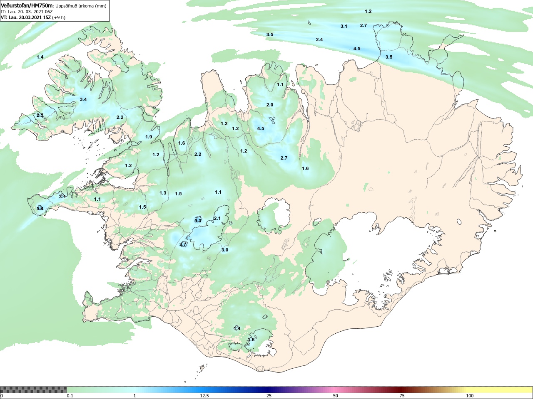The height and width of the screenshot is (399, 533).
Task: Select the 'Uppsöfnuð úrkoma (mm)' label
Action: pyautogui.click(x=81, y=6)
